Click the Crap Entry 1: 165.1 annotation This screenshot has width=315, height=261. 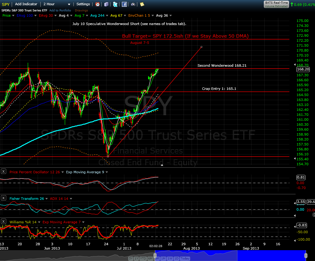(x=219, y=88)
